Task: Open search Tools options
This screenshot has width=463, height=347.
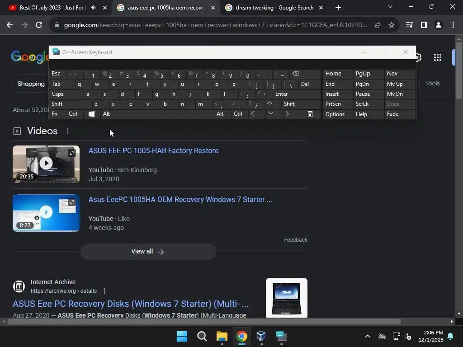Action: tap(432, 84)
